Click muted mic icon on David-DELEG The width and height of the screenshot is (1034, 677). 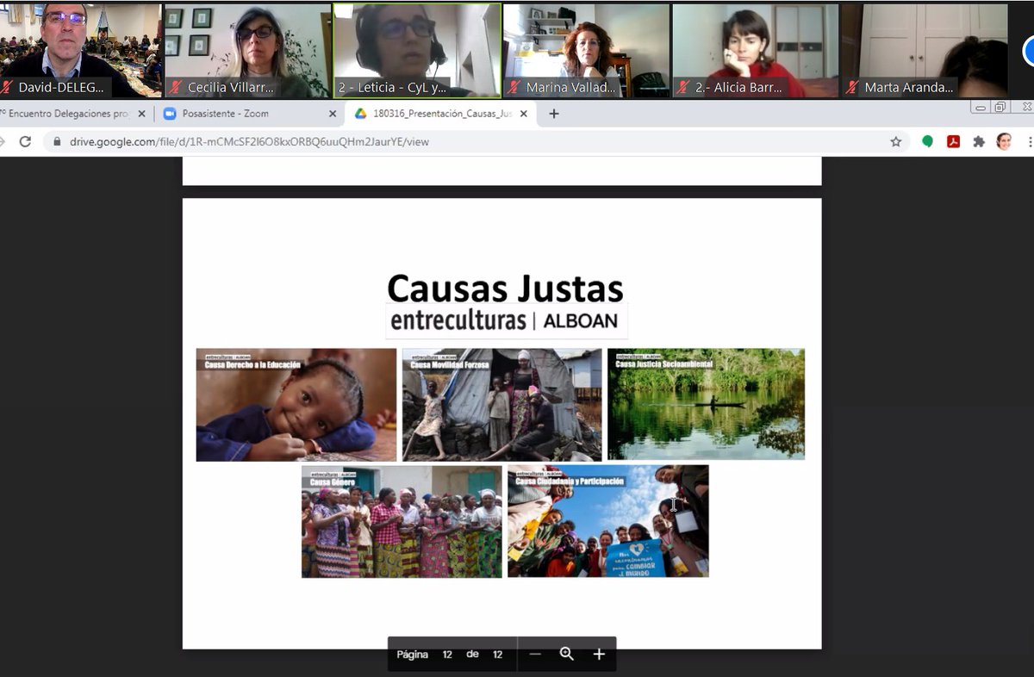(7, 88)
